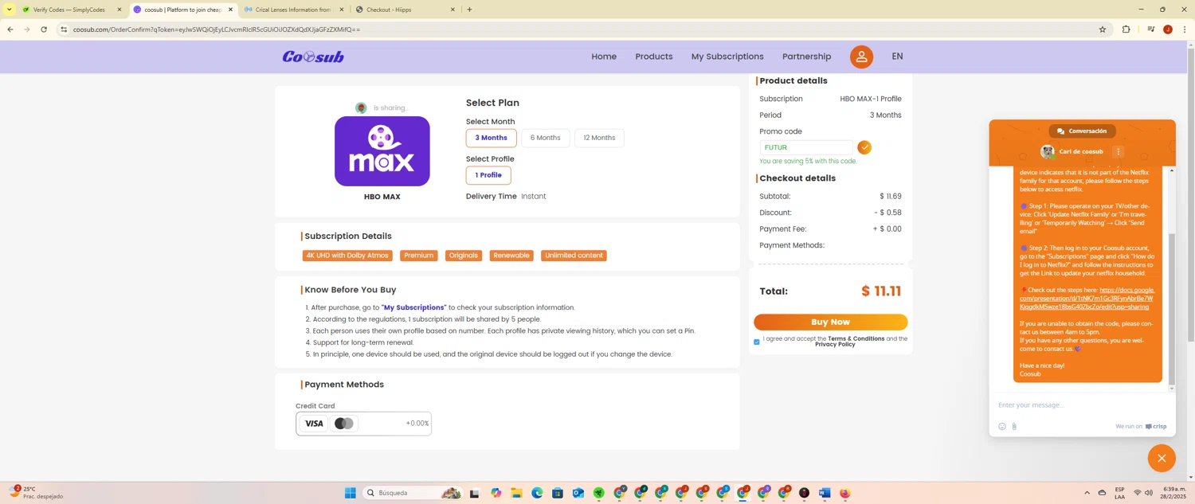Open Windows Start menu
The image size is (1195, 504).
pos(350,493)
